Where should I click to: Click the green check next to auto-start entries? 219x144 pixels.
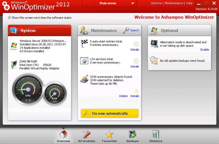136,44
